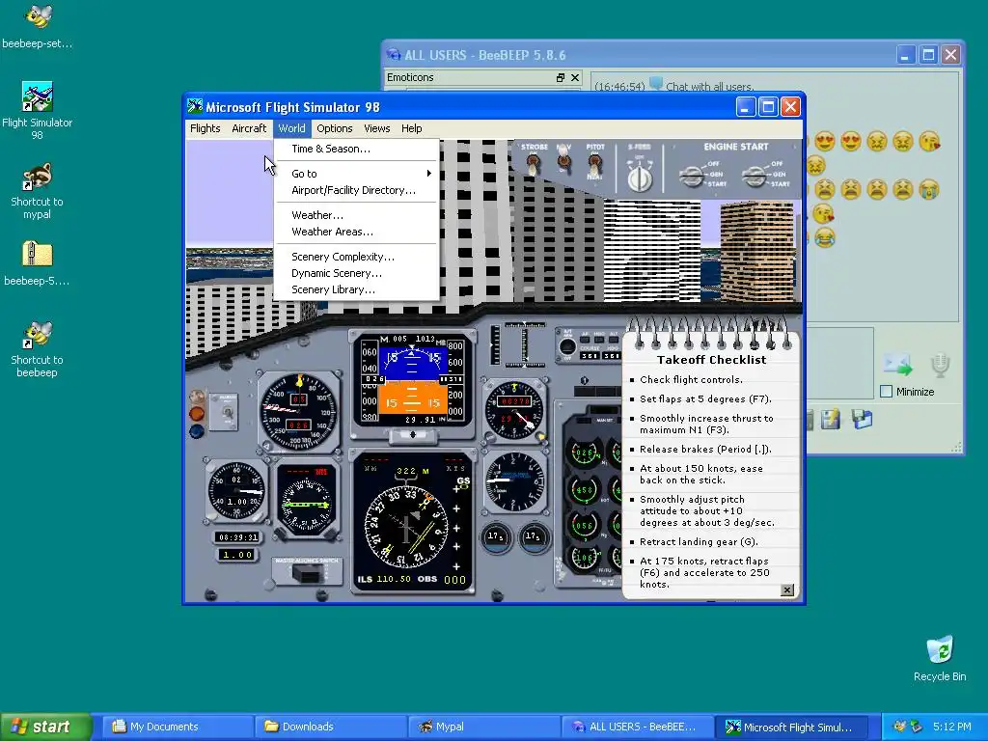Click the BeeBEEP bee tray icon
The image size is (988, 741).
pyautogui.click(x=899, y=727)
